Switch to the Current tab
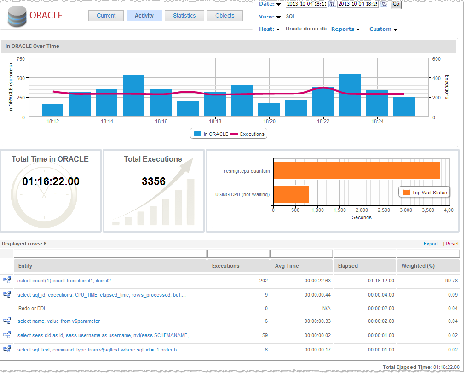The image size is (466, 374). tap(106, 16)
